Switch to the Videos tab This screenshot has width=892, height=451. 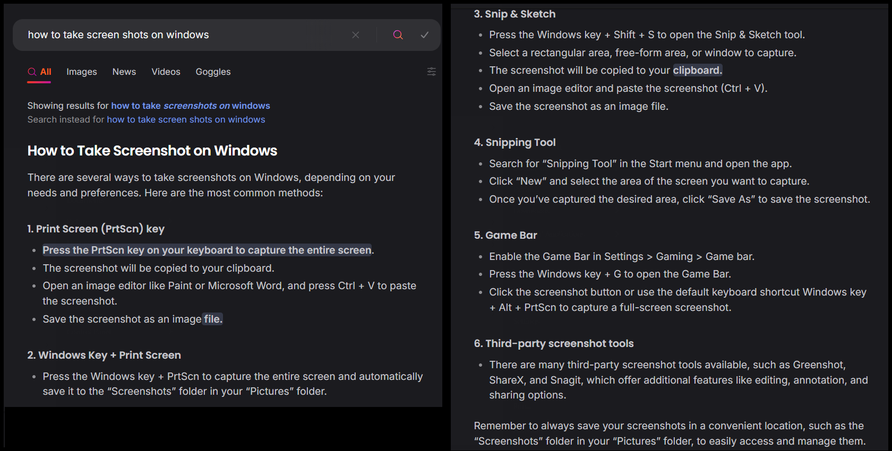(166, 72)
